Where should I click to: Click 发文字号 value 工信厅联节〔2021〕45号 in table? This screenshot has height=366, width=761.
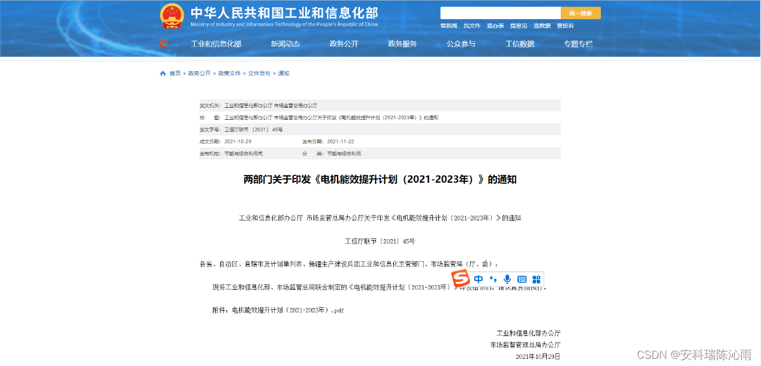[254, 129]
